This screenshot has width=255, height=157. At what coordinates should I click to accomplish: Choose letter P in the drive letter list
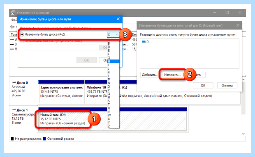click(113, 90)
